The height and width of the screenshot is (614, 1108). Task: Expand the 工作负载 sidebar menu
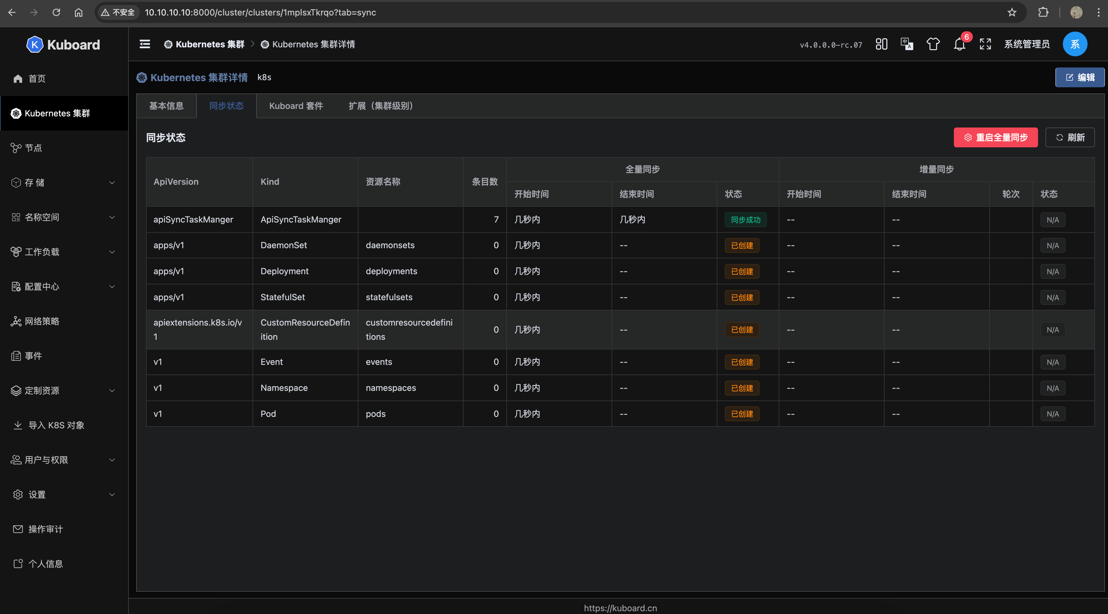(64, 253)
